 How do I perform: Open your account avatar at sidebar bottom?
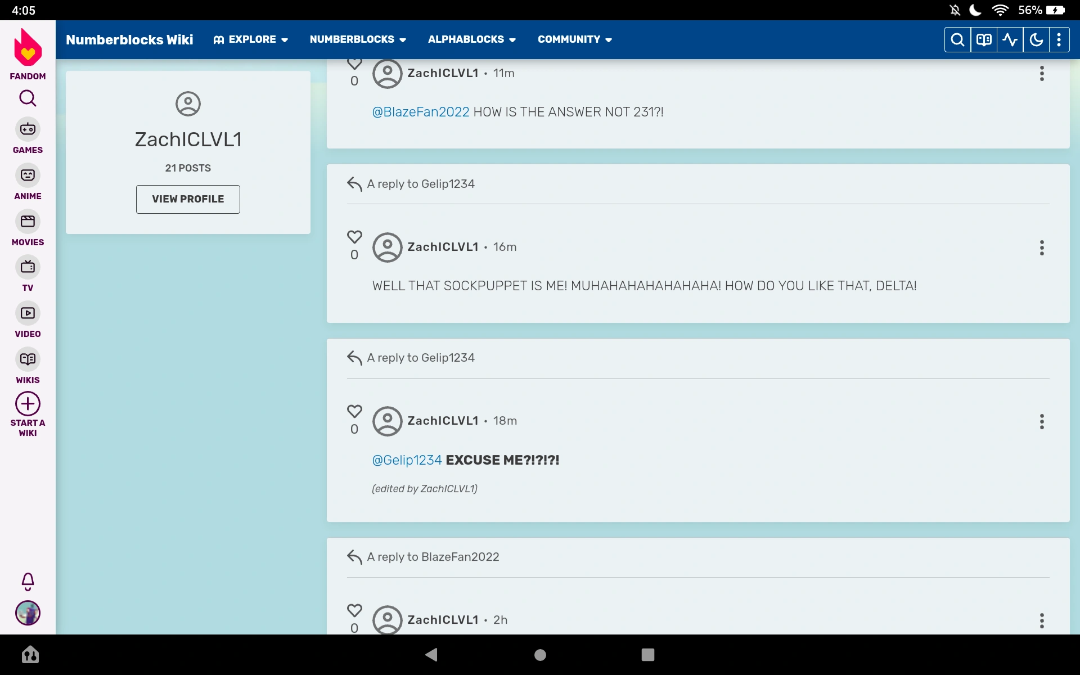coord(28,613)
